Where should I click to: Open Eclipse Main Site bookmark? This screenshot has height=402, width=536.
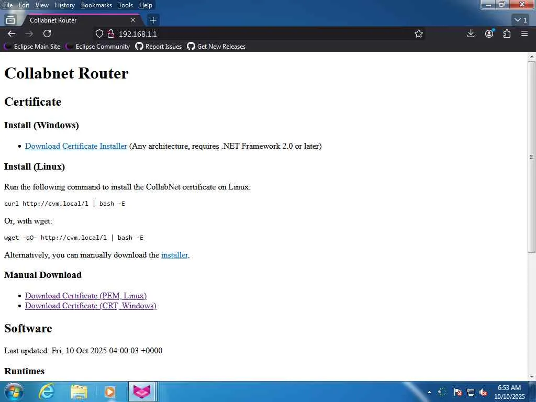33,47
